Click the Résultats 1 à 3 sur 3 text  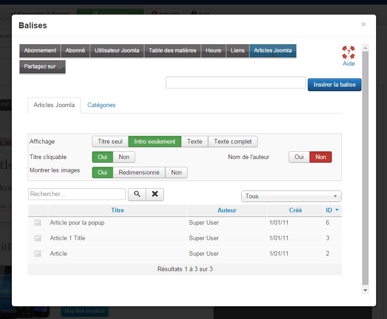[185, 269]
